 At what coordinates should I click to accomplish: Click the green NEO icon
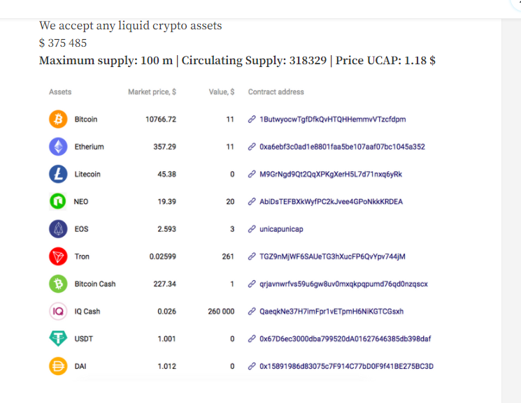(x=58, y=201)
